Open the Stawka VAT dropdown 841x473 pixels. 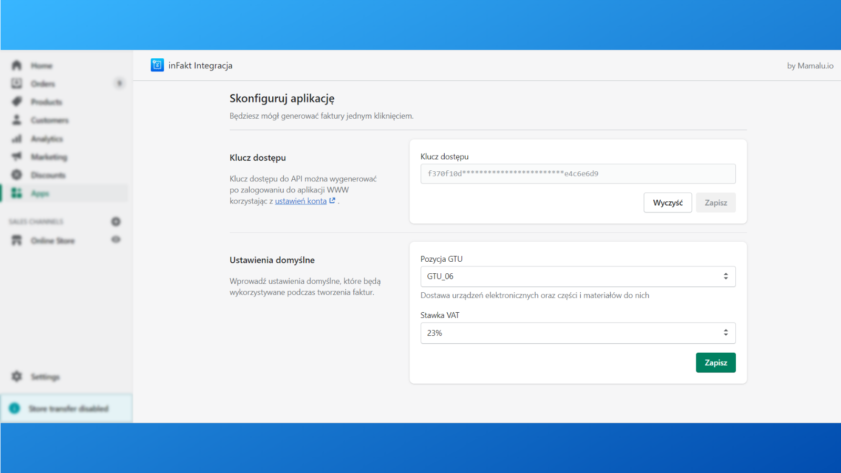pos(578,333)
